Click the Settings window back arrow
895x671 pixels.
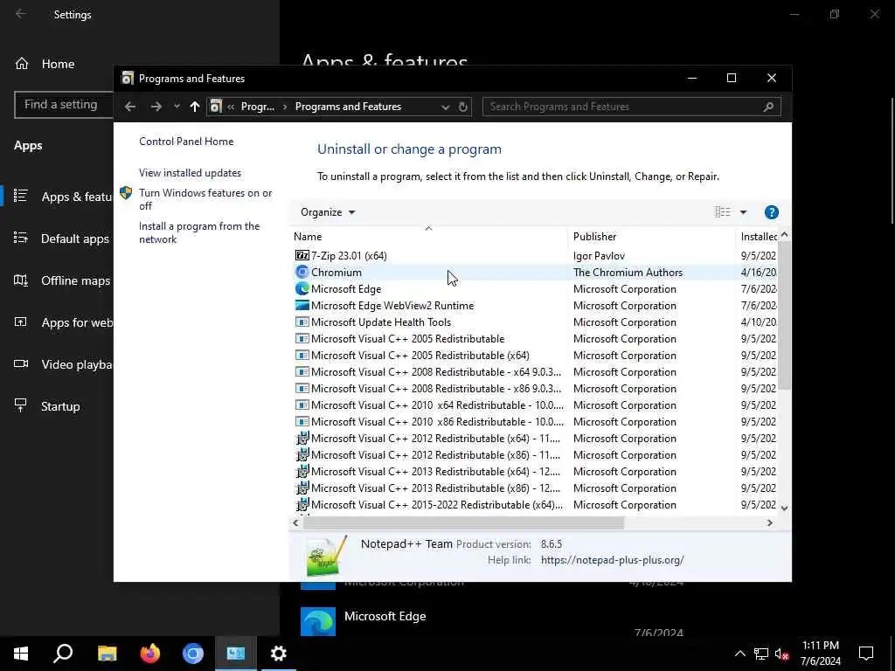(21, 14)
